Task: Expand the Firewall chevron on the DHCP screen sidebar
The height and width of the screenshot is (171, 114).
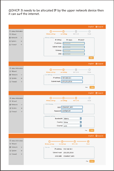Action: pyautogui.click(x=21, y=45)
